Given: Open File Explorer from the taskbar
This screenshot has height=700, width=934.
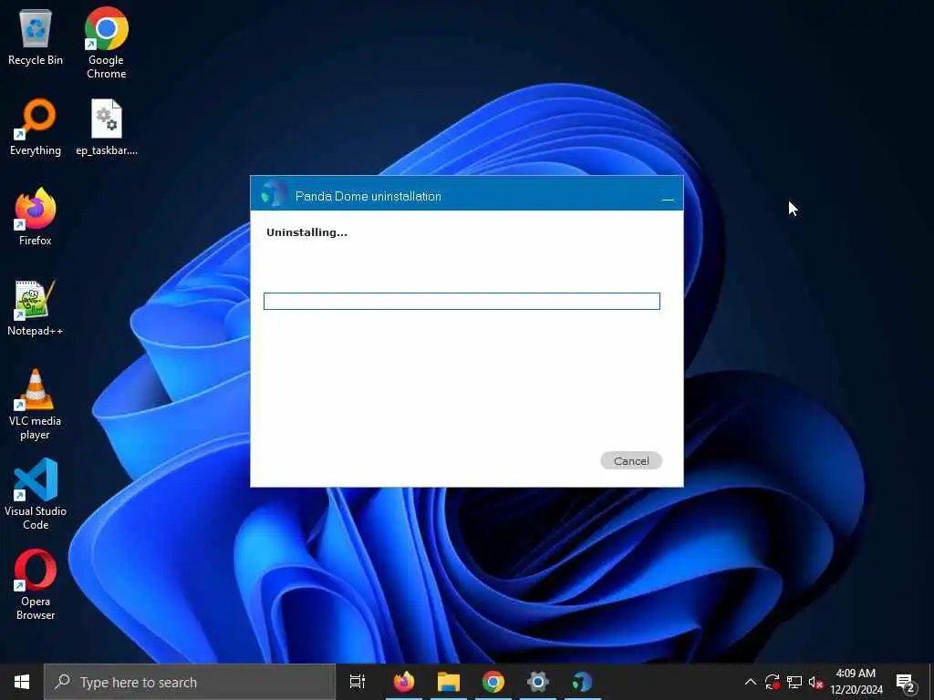Looking at the screenshot, I should click(449, 682).
